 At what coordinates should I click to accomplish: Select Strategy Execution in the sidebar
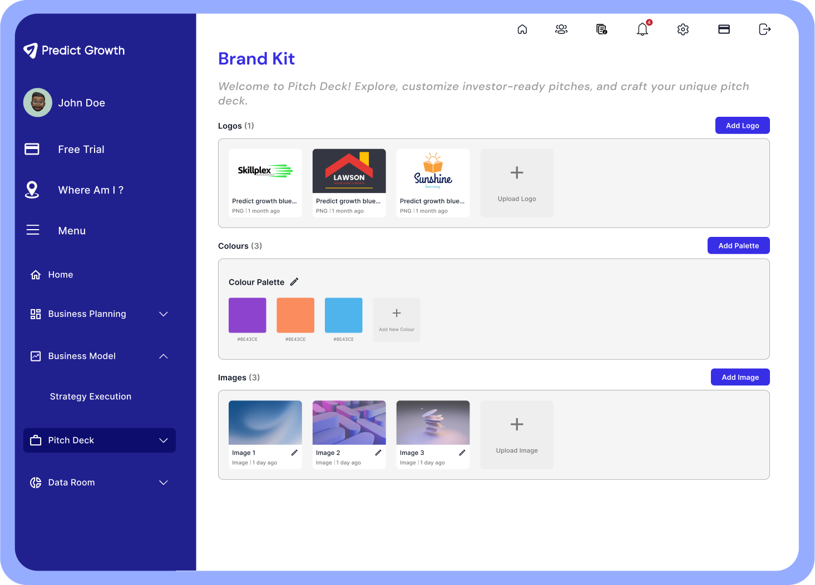point(91,396)
